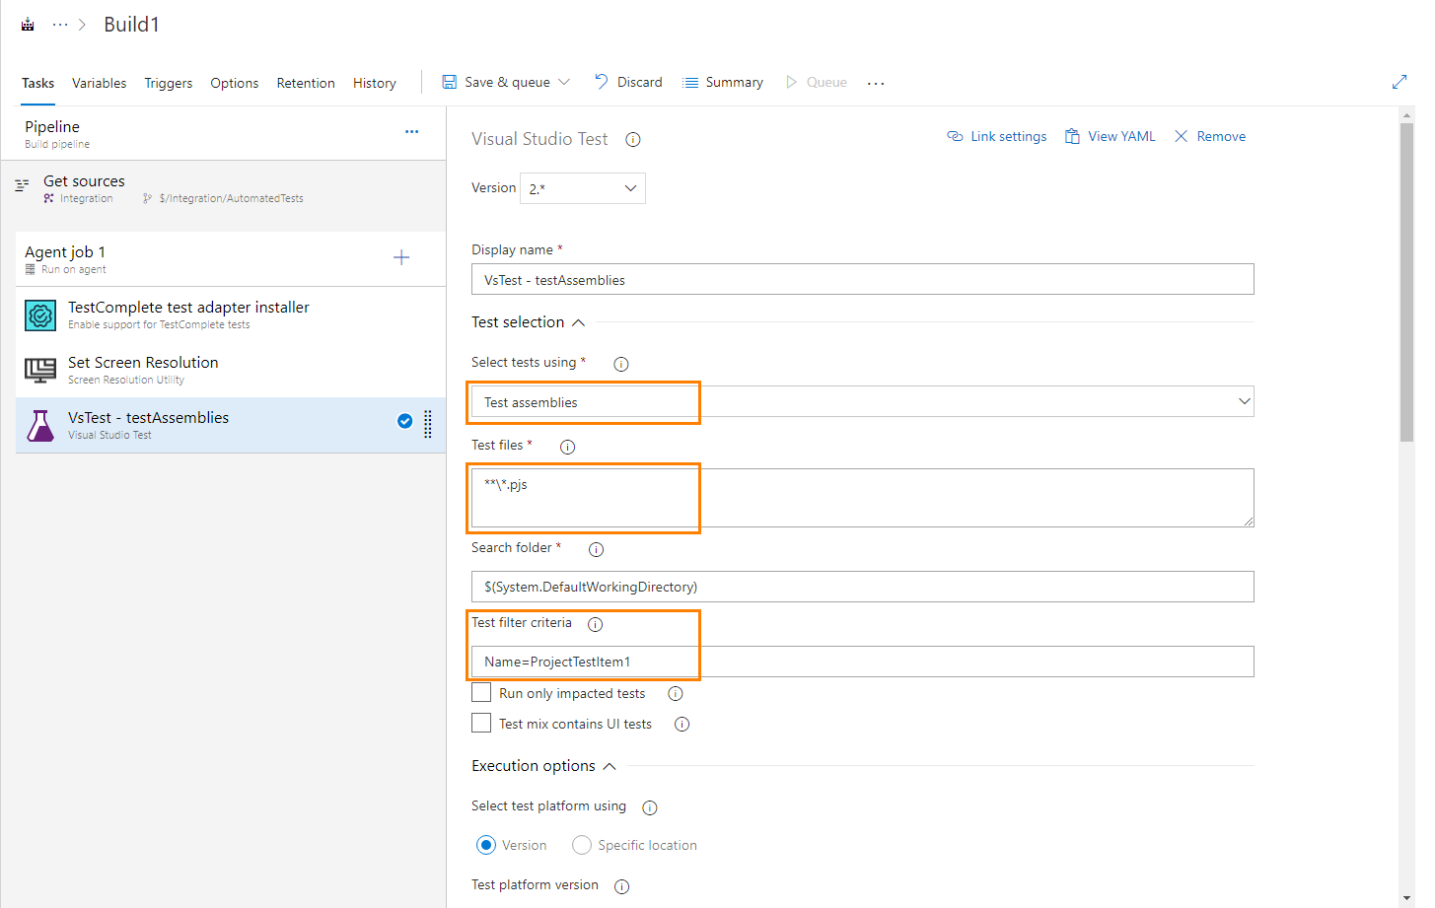Select the VsTest - testAssemblies flask icon
Viewport: 1435px width, 908px height.
click(39, 425)
